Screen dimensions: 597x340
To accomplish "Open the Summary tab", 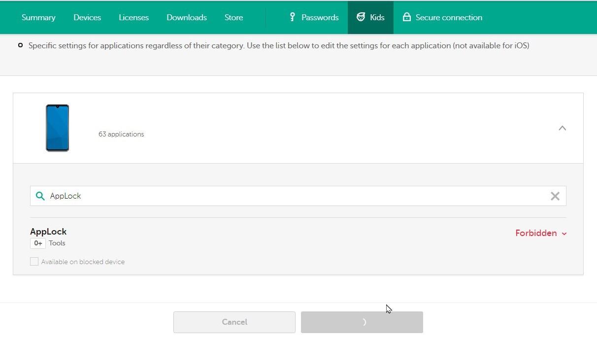I will coord(38,17).
